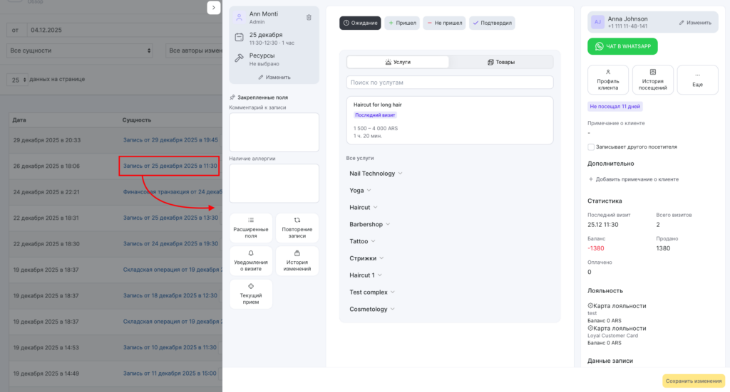Click the Еще more options button
The width and height of the screenshot is (730, 392).
tap(697, 80)
